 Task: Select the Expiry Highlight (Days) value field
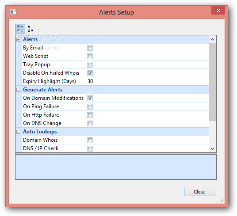pos(147,81)
